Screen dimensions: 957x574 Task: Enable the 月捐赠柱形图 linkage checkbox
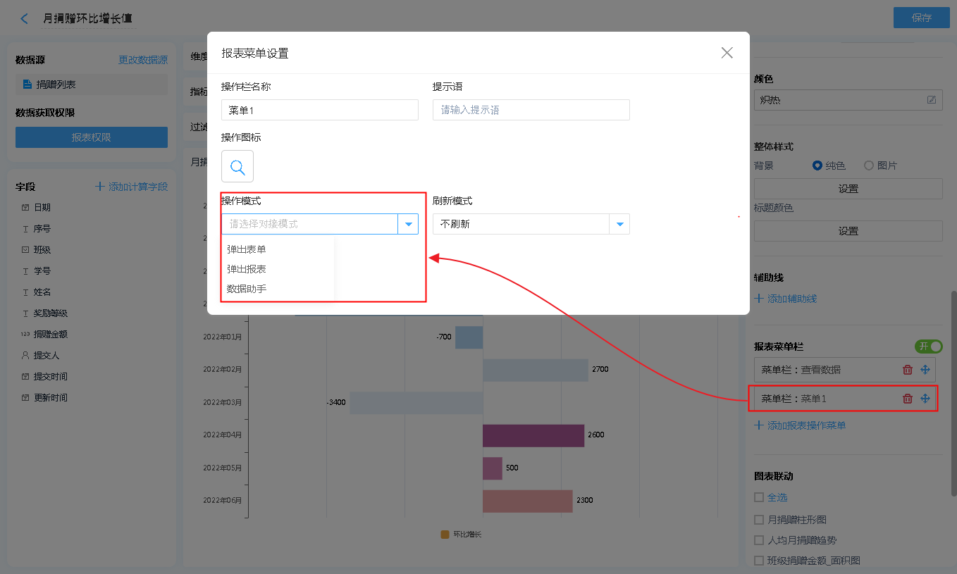[x=759, y=520]
